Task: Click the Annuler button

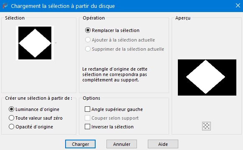Action: [121, 144]
